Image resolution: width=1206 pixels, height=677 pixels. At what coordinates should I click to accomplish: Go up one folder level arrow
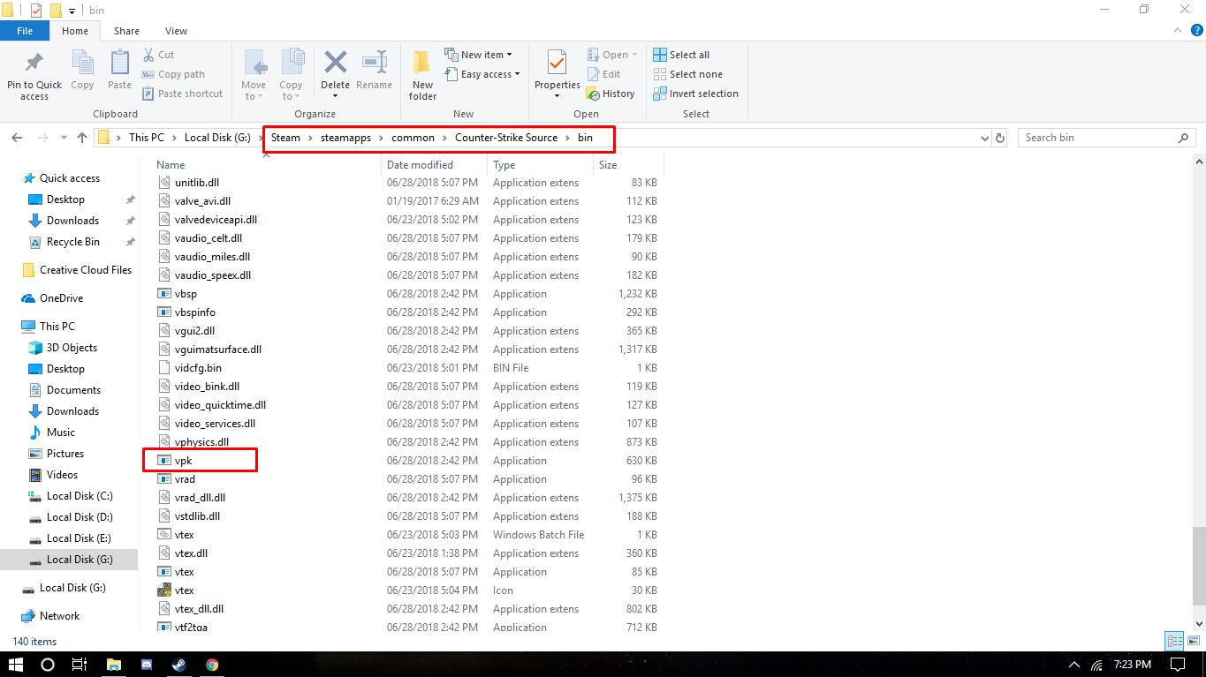[82, 138]
